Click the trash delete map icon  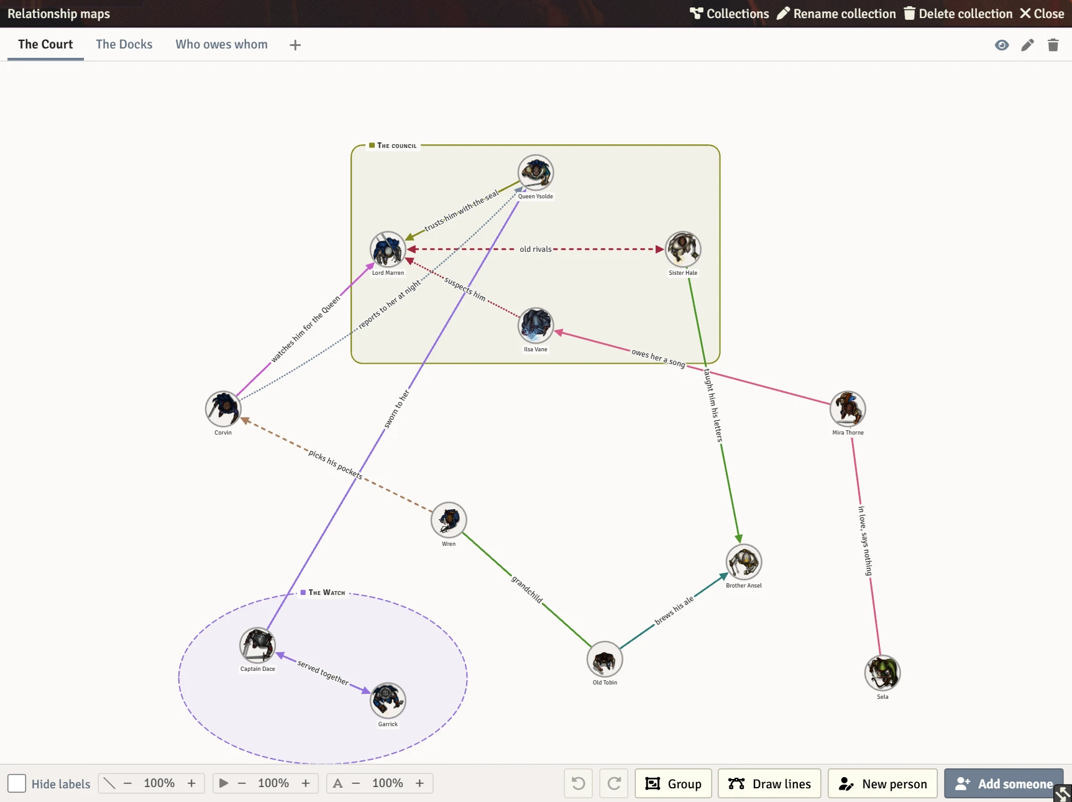[1053, 45]
